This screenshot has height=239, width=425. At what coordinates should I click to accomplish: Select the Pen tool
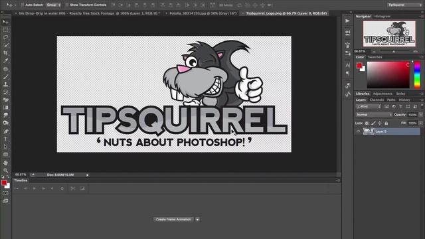5,131
